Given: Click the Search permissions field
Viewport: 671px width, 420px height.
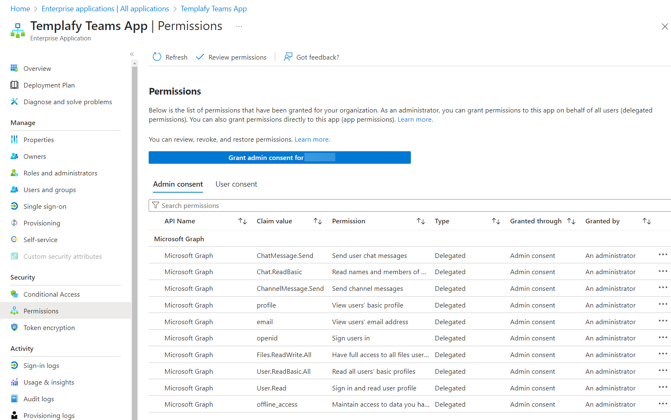Looking at the screenshot, I should coord(410,205).
